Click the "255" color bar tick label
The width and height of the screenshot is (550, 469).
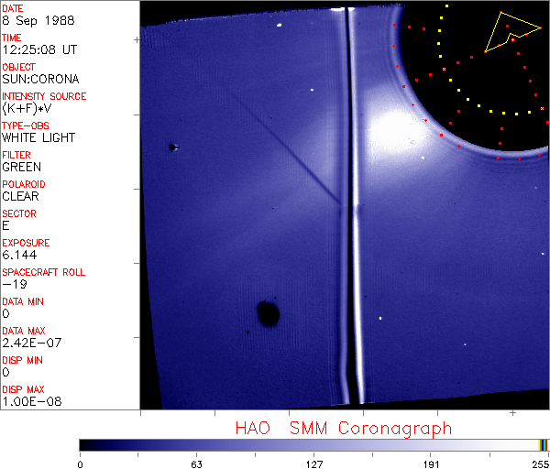[x=541, y=464]
